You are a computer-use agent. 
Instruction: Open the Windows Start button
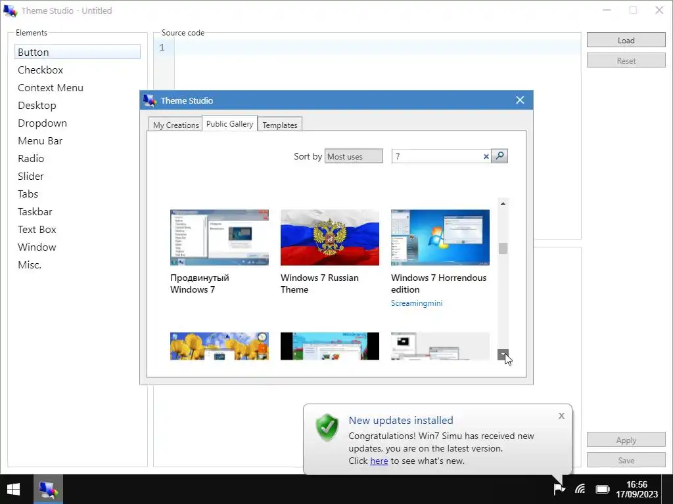pos(13,489)
